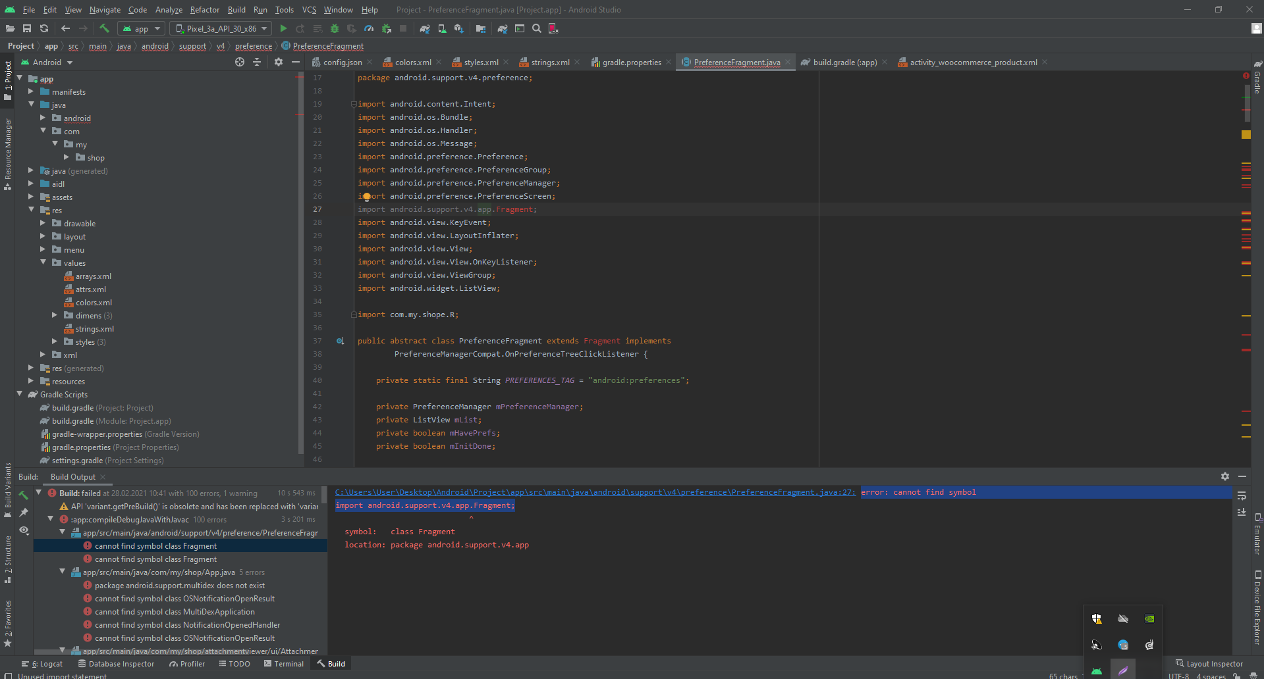The height and width of the screenshot is (679, 1264).
Task: Expand manifests folder in project tree
Action: pyautogui.click(x=31, y=91)
